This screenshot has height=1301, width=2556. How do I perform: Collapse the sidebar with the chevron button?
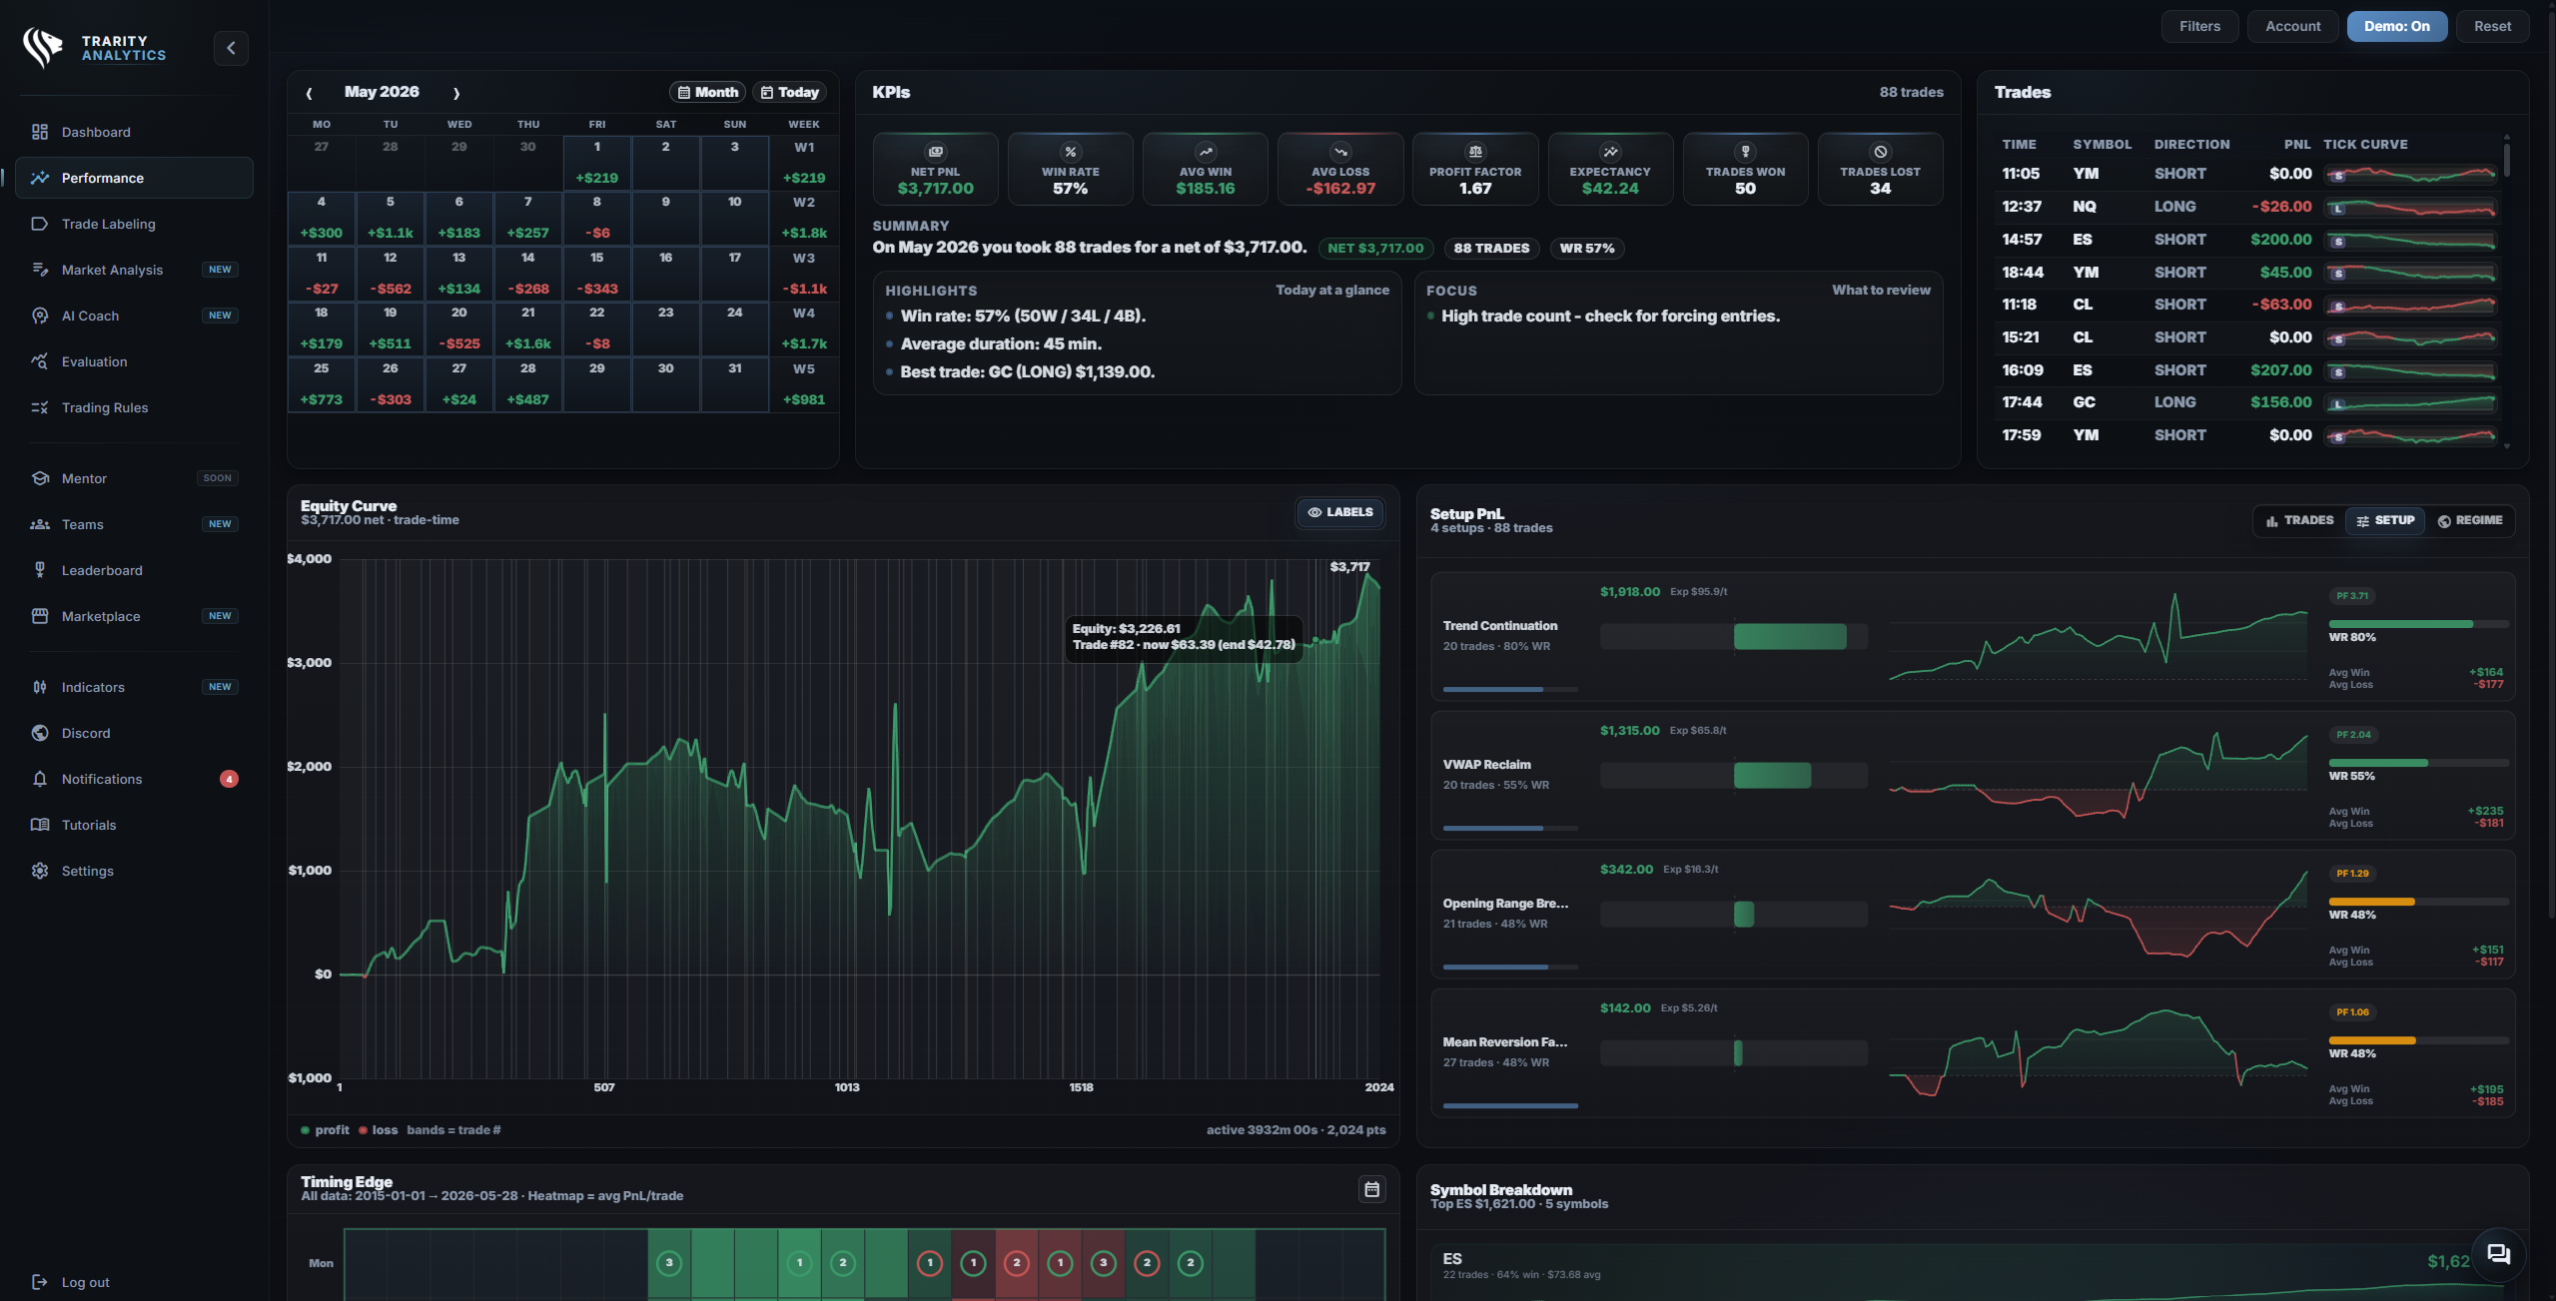pyautogui.click(x=231, y=48)
